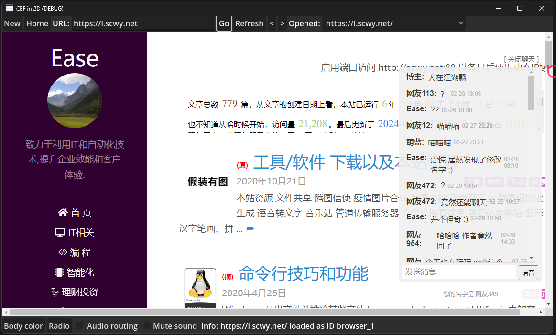The width and height of the screenshot is (556, 335).
Task: Click the monitor icon next to IT相关
Action: click(60, 233)
